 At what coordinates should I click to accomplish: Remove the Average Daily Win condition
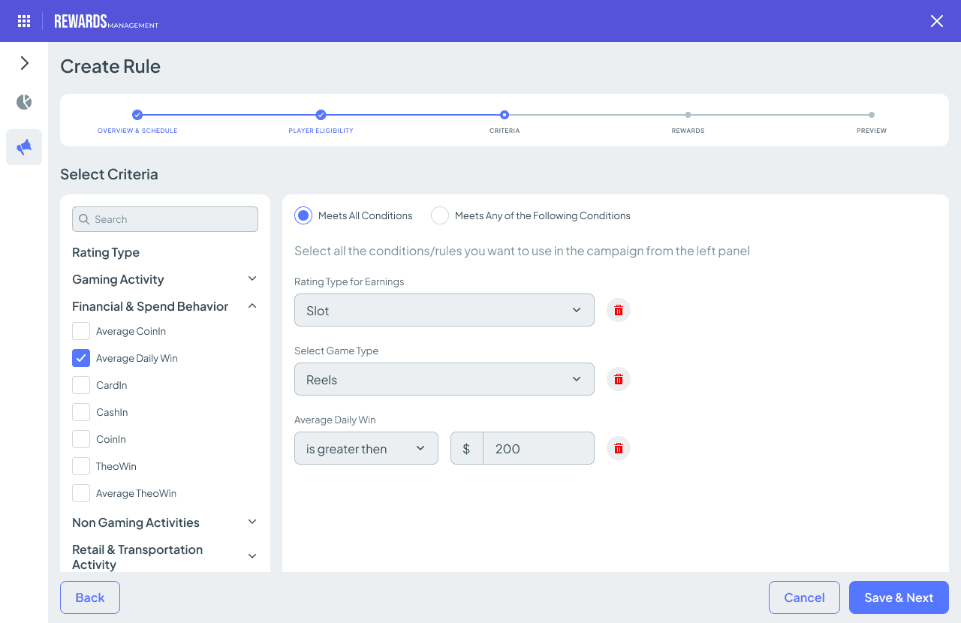click(618, 447)
